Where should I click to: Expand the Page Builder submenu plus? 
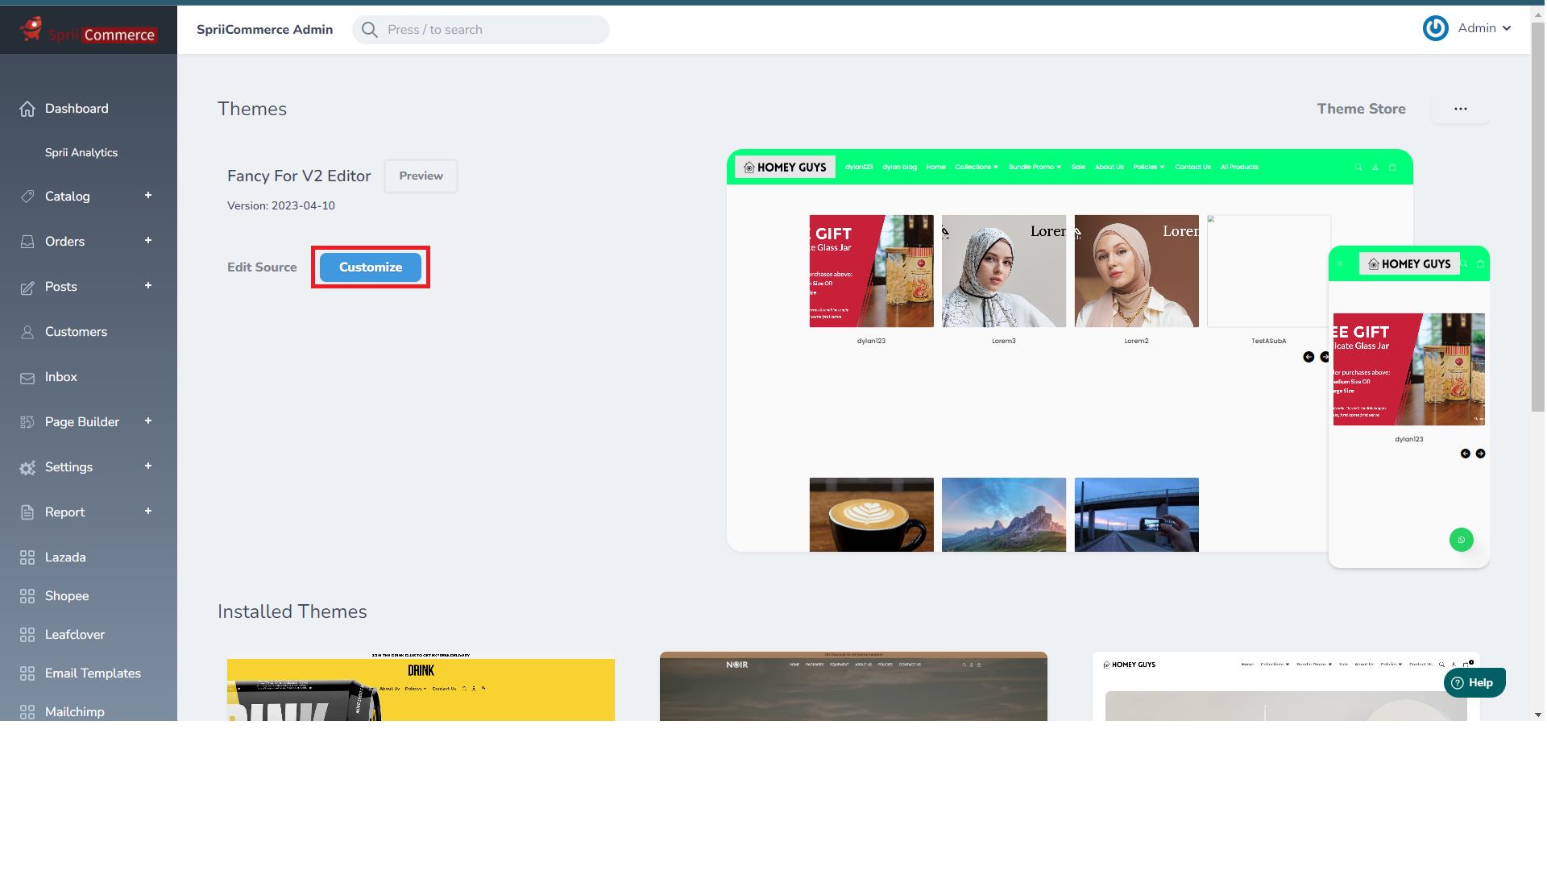pyautogui.click(x=148, y=421)
